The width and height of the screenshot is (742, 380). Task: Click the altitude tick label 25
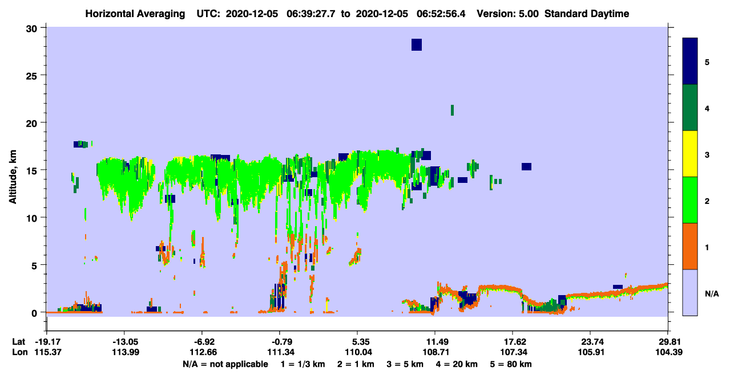click(33, 75)
